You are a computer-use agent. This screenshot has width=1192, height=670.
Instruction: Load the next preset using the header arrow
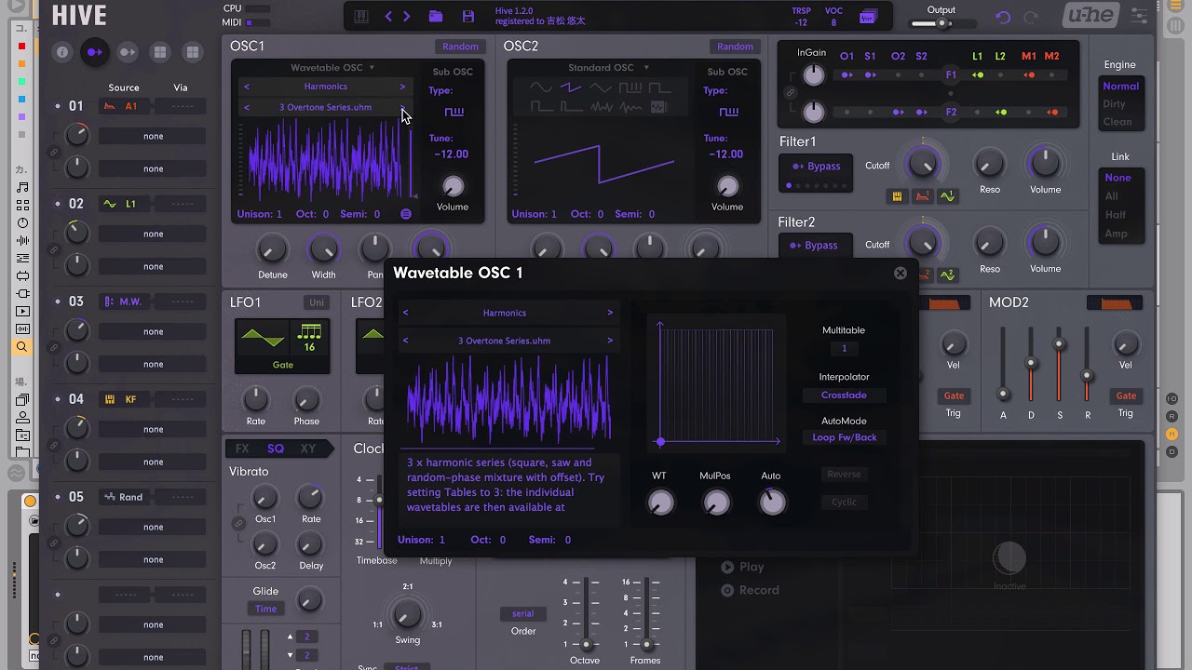[x=407, y=17]
